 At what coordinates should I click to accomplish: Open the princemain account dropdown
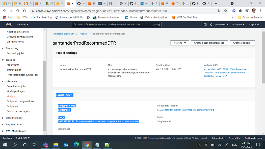[x=222, y=25]
